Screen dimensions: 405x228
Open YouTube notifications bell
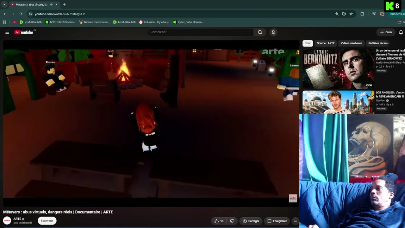pyautogui.click(x=401, y=32)
